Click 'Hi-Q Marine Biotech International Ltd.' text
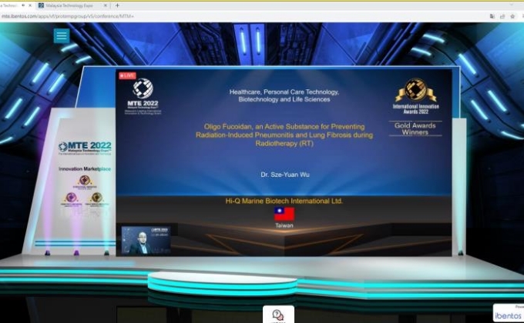Image resolution: width=524 pixels, height=323 pixels. point(284,201)
